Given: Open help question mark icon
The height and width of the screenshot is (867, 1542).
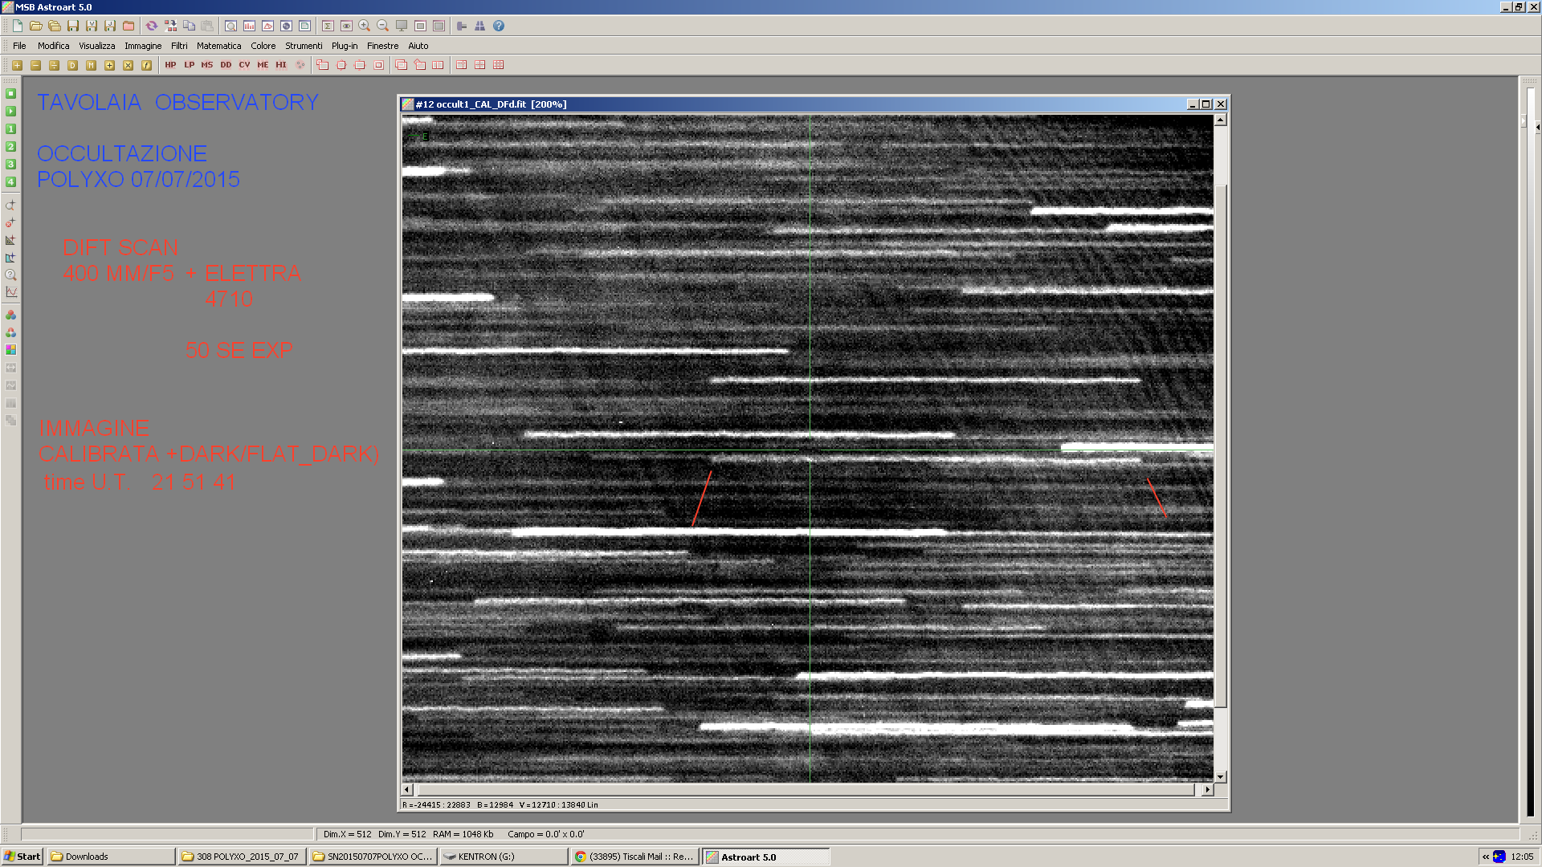Looking at the screenshot, I should 499,26.
